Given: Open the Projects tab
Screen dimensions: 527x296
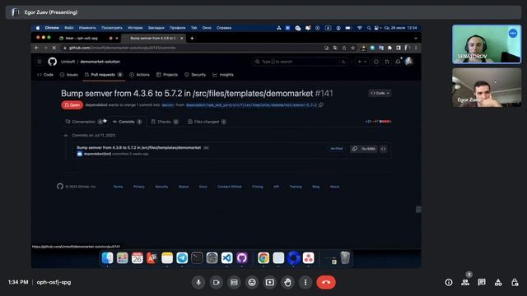Looking at the screenshot, I should pos(167,75).
